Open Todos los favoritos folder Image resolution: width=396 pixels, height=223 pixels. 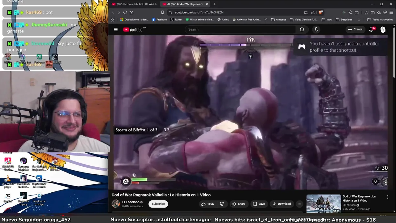point(380,20)
